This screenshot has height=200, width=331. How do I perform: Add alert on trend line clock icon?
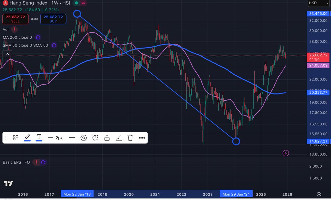(x=95, y=138)
